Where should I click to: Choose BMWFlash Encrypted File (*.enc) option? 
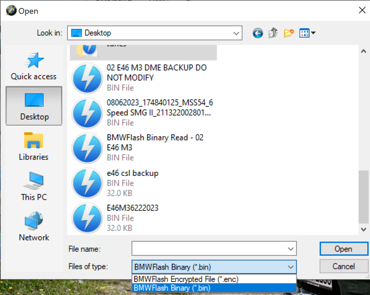pos(214,279)
